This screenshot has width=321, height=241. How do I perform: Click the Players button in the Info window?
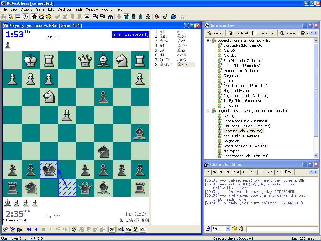coord(288,33)
